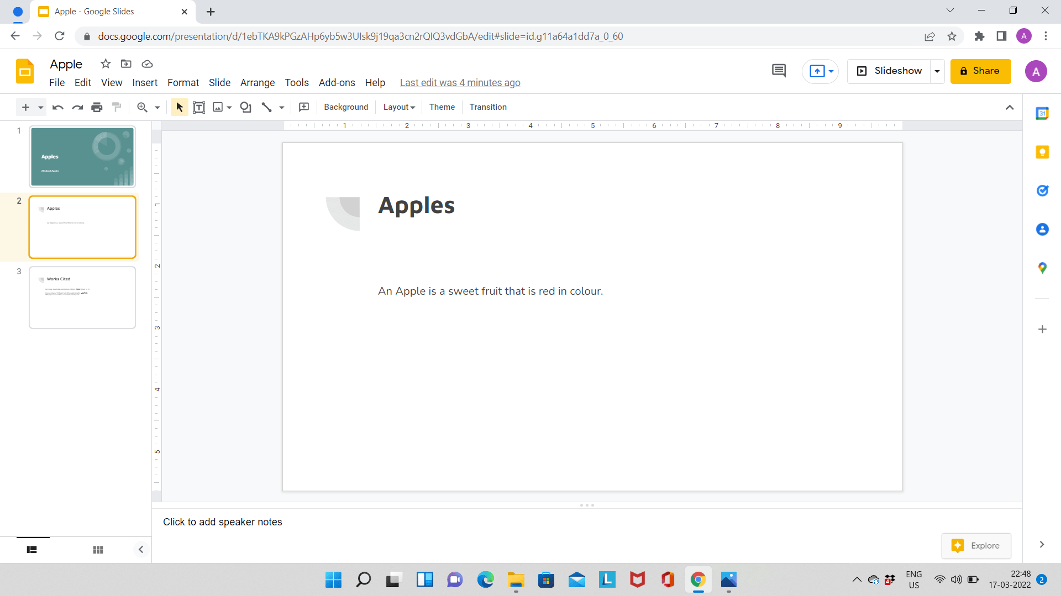Screen dimensions: 1061x596
Task: Click the Comment icon top right
Action: tap(779, 71)
